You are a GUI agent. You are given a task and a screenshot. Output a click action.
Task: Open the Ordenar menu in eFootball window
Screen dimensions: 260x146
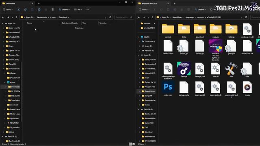[x=200, y=10]
